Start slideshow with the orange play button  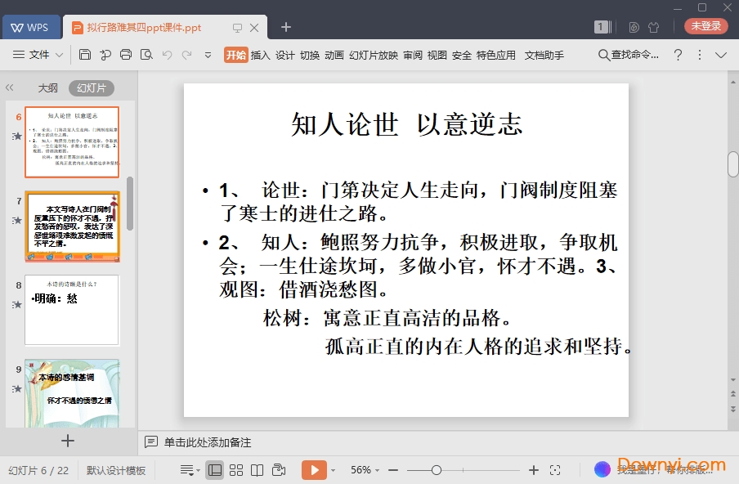coord(314,470)
